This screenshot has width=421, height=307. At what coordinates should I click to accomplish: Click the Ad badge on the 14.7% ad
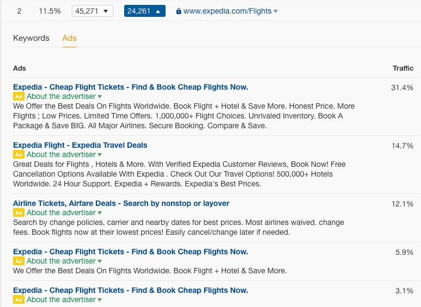(19, 154)
